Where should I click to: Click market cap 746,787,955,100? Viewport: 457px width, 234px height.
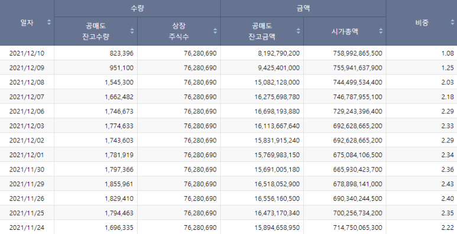point(358,97)
